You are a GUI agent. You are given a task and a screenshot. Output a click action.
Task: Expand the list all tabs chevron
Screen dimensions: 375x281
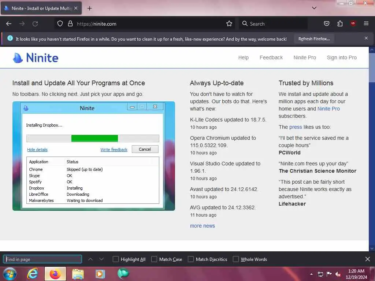pyautogui.click(x=314, y=8)
